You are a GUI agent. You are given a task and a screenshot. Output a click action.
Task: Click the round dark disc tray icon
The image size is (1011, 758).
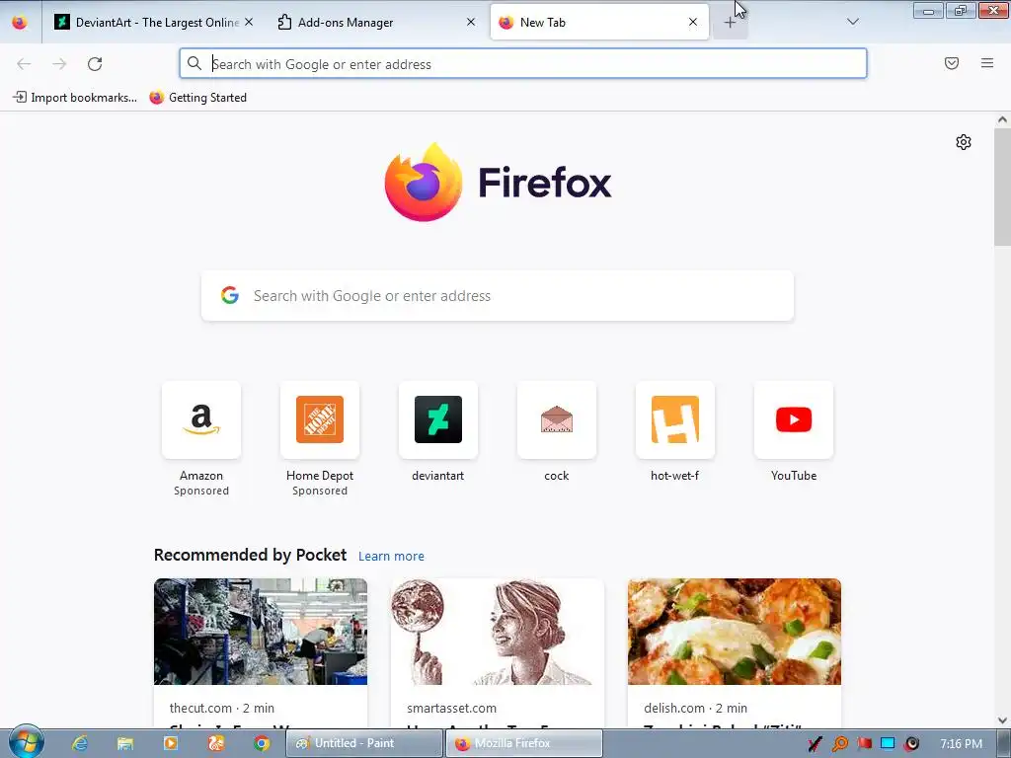pyautogui.click(x=911, y=744)
